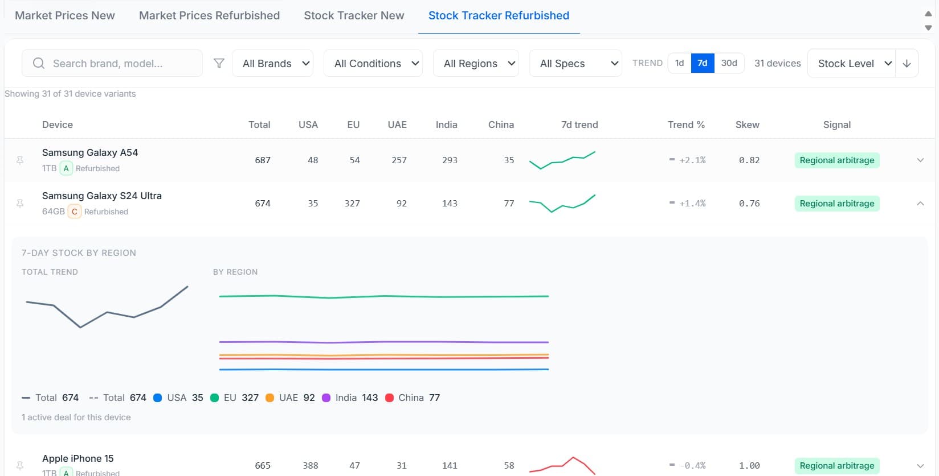The width and height of the screenshot is (939, 476).
Task: Click the Samsung Galaxy S24 Ultra name
Action: pos(102,196)
